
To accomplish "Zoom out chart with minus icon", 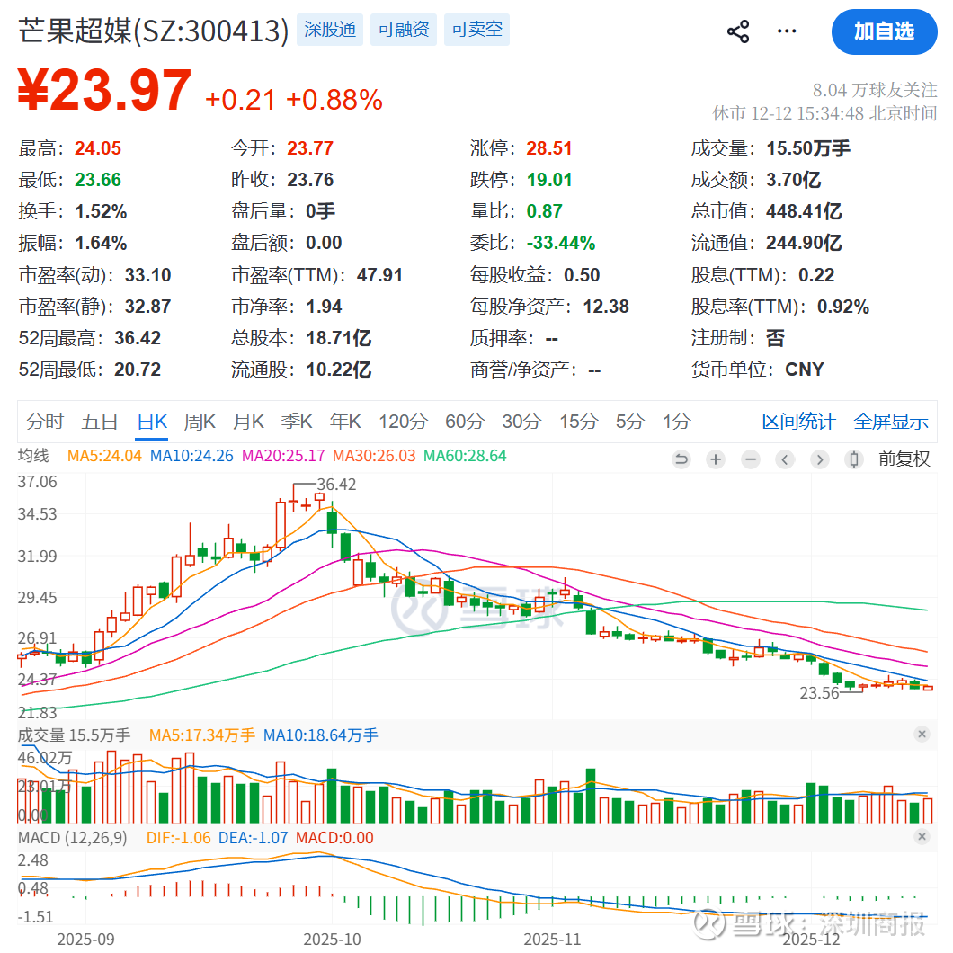I will tap(751, 459).
